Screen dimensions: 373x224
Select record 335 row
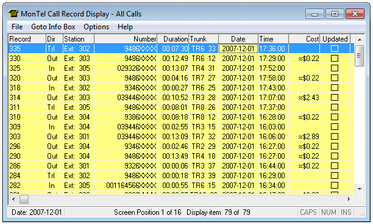coord(181,49)
